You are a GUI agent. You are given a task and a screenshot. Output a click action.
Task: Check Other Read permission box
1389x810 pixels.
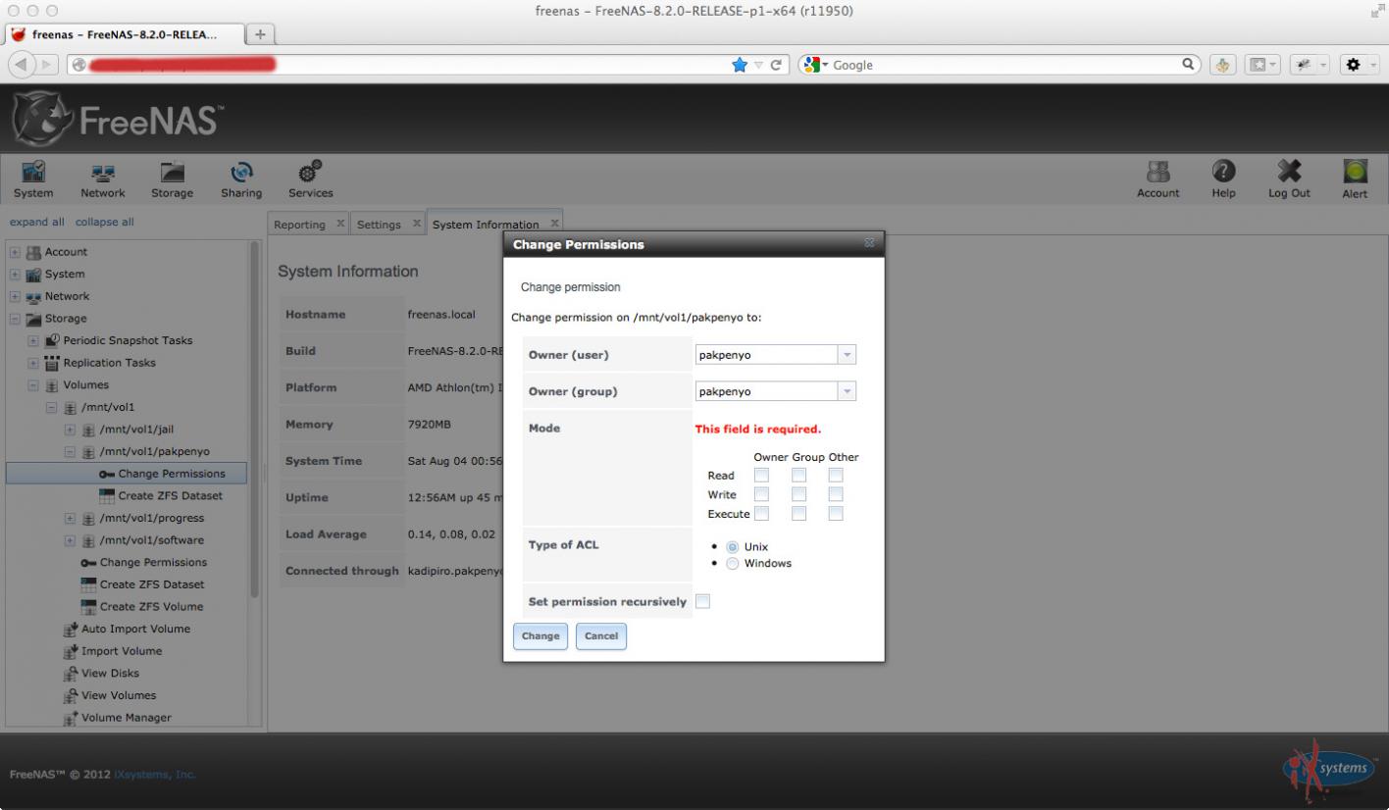[836, 476]
